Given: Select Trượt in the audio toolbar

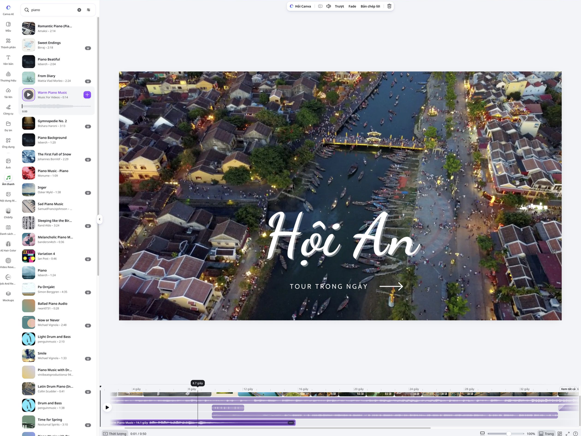Looking at the screenshot, I should coord(339,6).
